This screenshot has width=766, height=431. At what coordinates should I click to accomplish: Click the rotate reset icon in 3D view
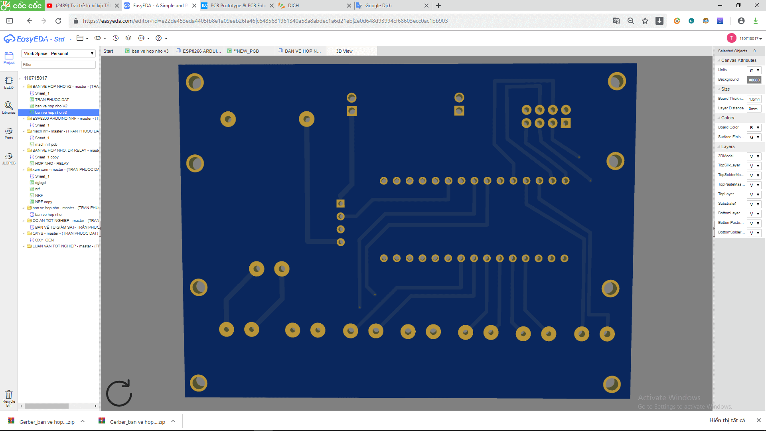(119, 393)
